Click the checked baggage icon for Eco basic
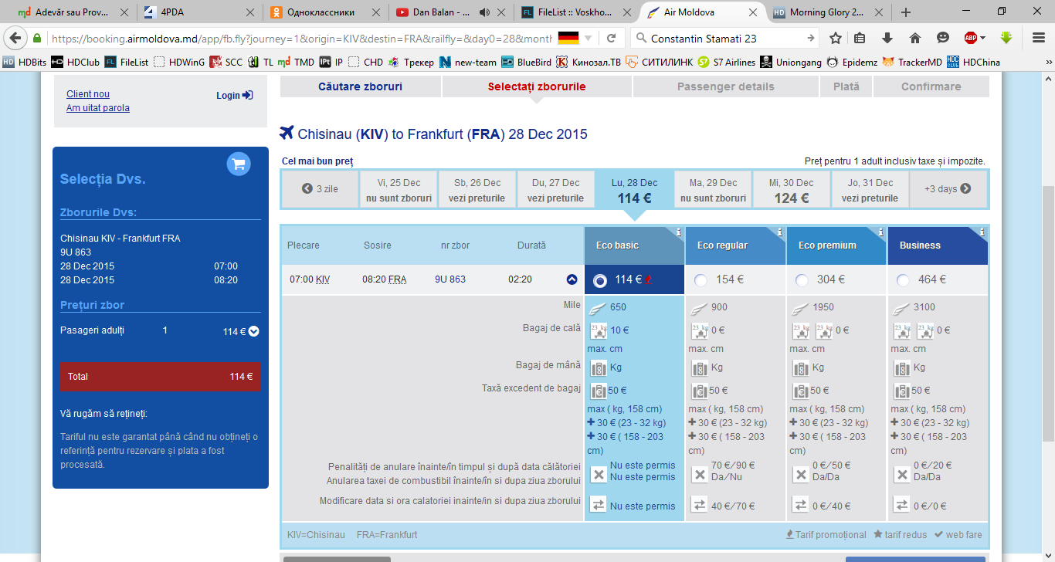1055x562 pixels. 599,331
